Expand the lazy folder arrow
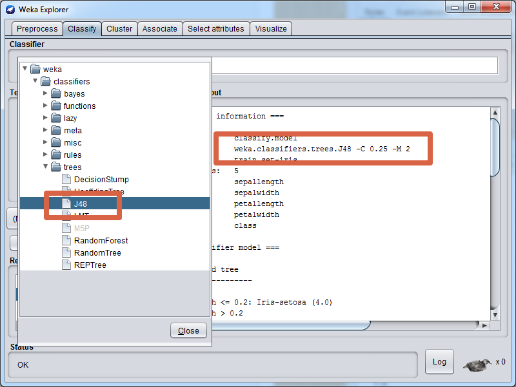 [45, 118]
